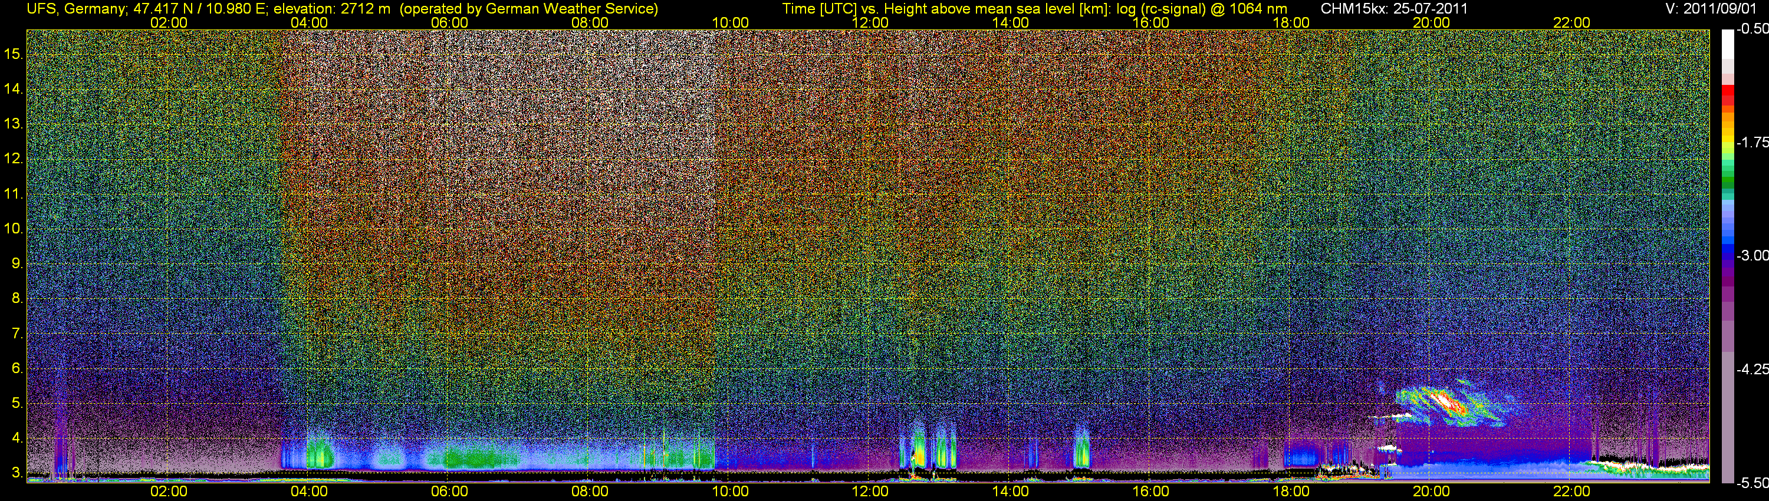The width and height of the screenshot is (1769, 501).
Task: Click the white top segment of the colorbar
Action: tap(1727, 45)
